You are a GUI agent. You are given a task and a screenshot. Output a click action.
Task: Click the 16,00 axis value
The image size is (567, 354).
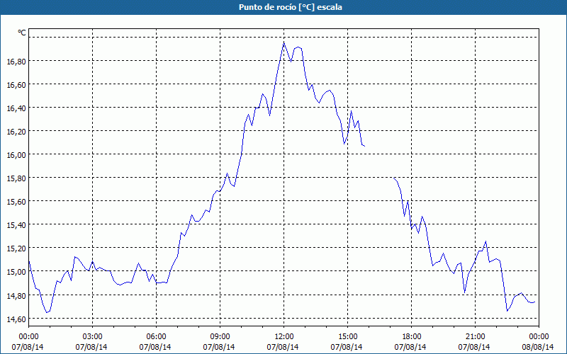click(16, 155)
